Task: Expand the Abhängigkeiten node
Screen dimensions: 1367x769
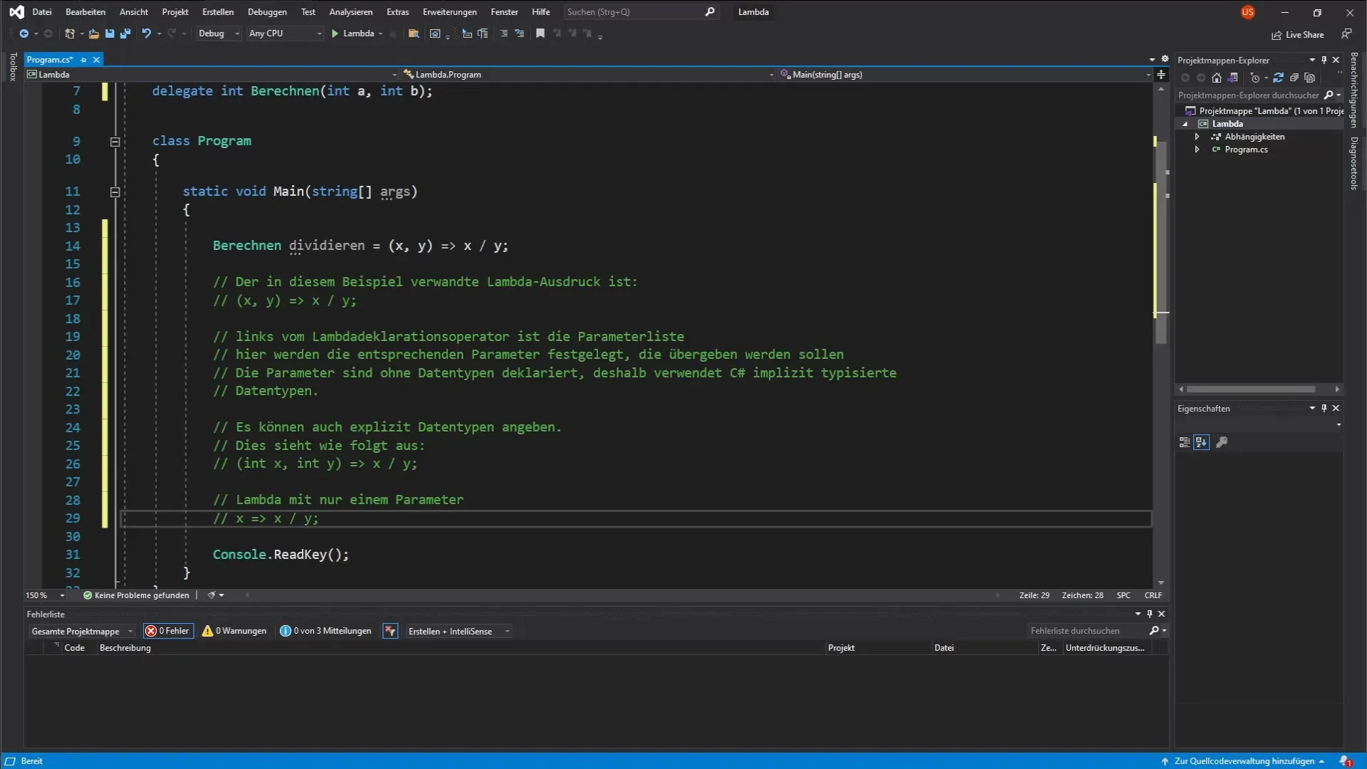Action: (x=1198, y=137)
